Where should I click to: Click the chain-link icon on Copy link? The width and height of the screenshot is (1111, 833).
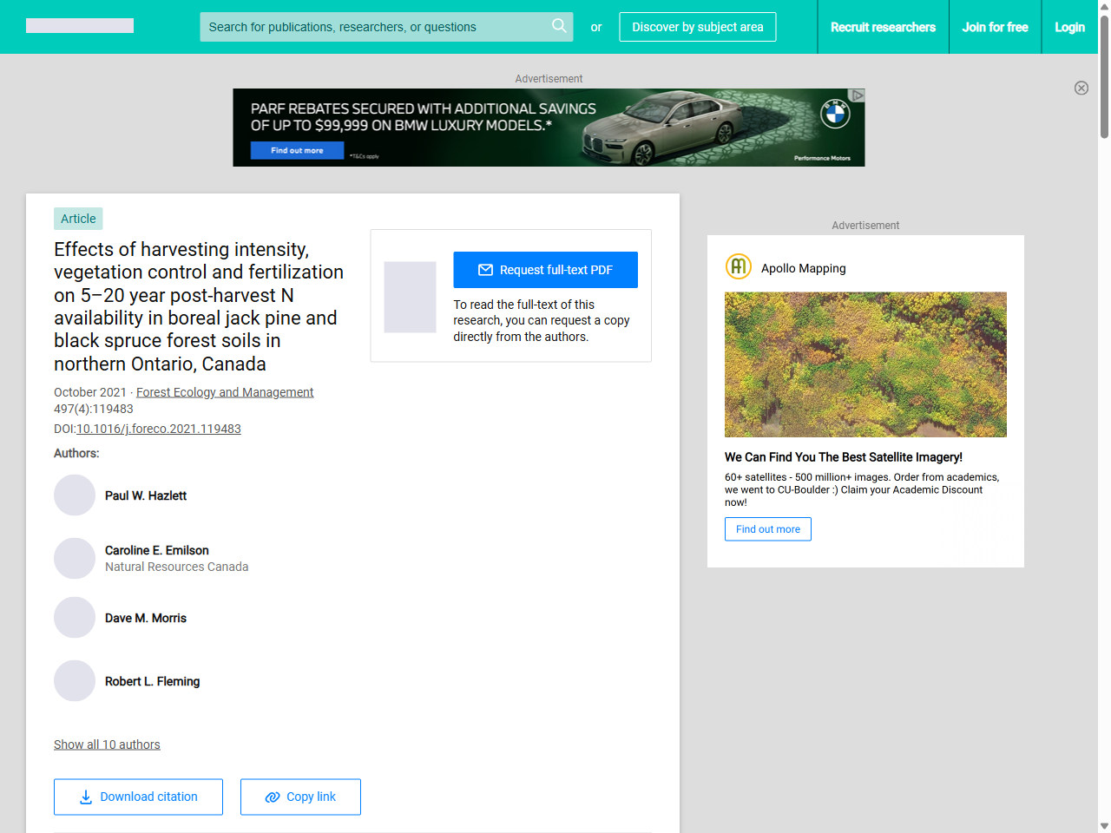click(x=271, y=797)
